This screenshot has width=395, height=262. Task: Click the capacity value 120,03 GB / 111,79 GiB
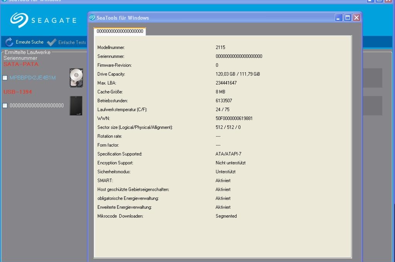238,74
